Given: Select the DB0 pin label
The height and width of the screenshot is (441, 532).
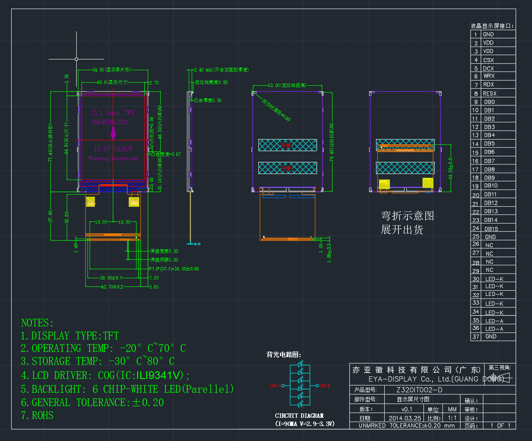Looking at the screenshot, I should click(489, 102).
